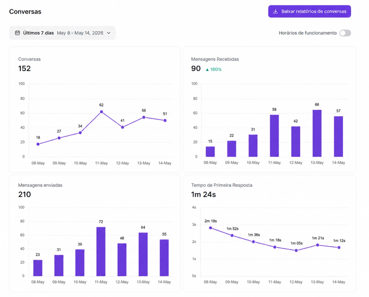Click the 08-May bar in Mensagens Recebidas

point(210,152)
